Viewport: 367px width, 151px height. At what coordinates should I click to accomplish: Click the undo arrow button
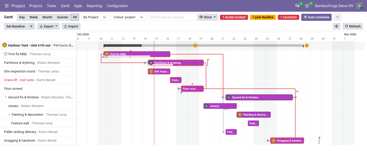pyautogui.click(x=337, y=17)
